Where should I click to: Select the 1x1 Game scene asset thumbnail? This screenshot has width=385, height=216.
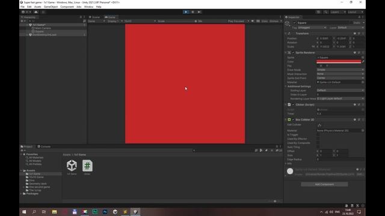(72, 166)
